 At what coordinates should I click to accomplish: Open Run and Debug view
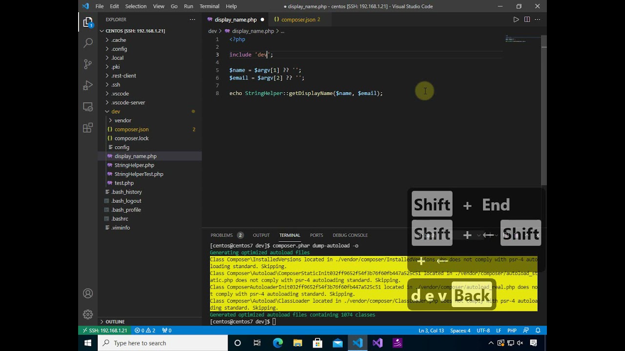[x=88, y=85]
